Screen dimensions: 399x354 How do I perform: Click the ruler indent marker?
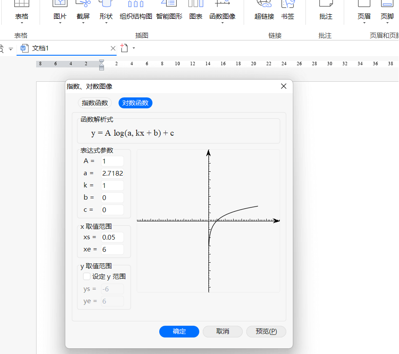point(101,65)
